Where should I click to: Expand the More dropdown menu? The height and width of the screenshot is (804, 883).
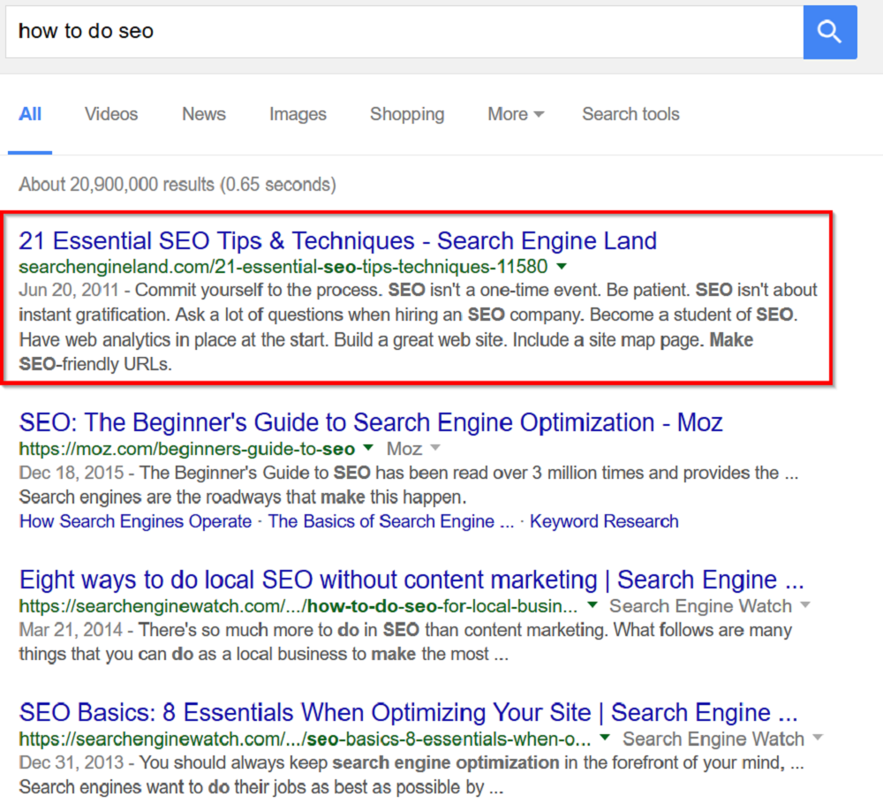516,114
